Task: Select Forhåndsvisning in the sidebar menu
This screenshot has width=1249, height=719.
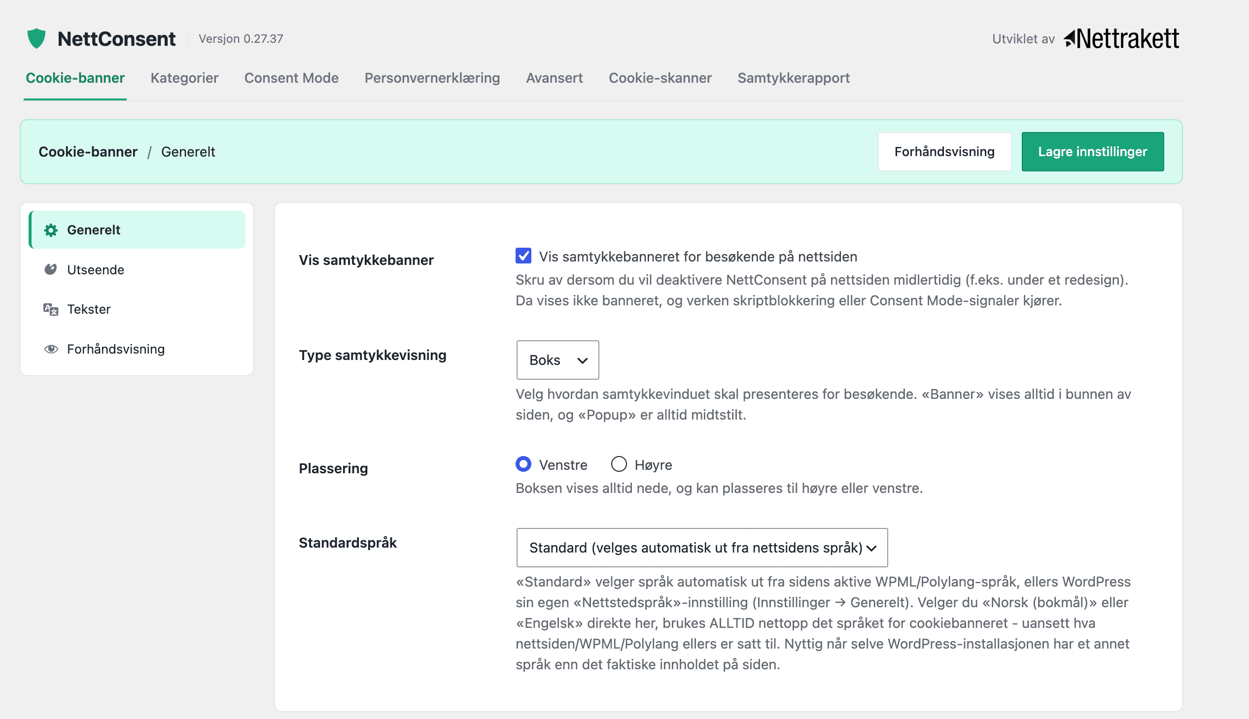Action: pyautogui.click(x=137, y=349)
